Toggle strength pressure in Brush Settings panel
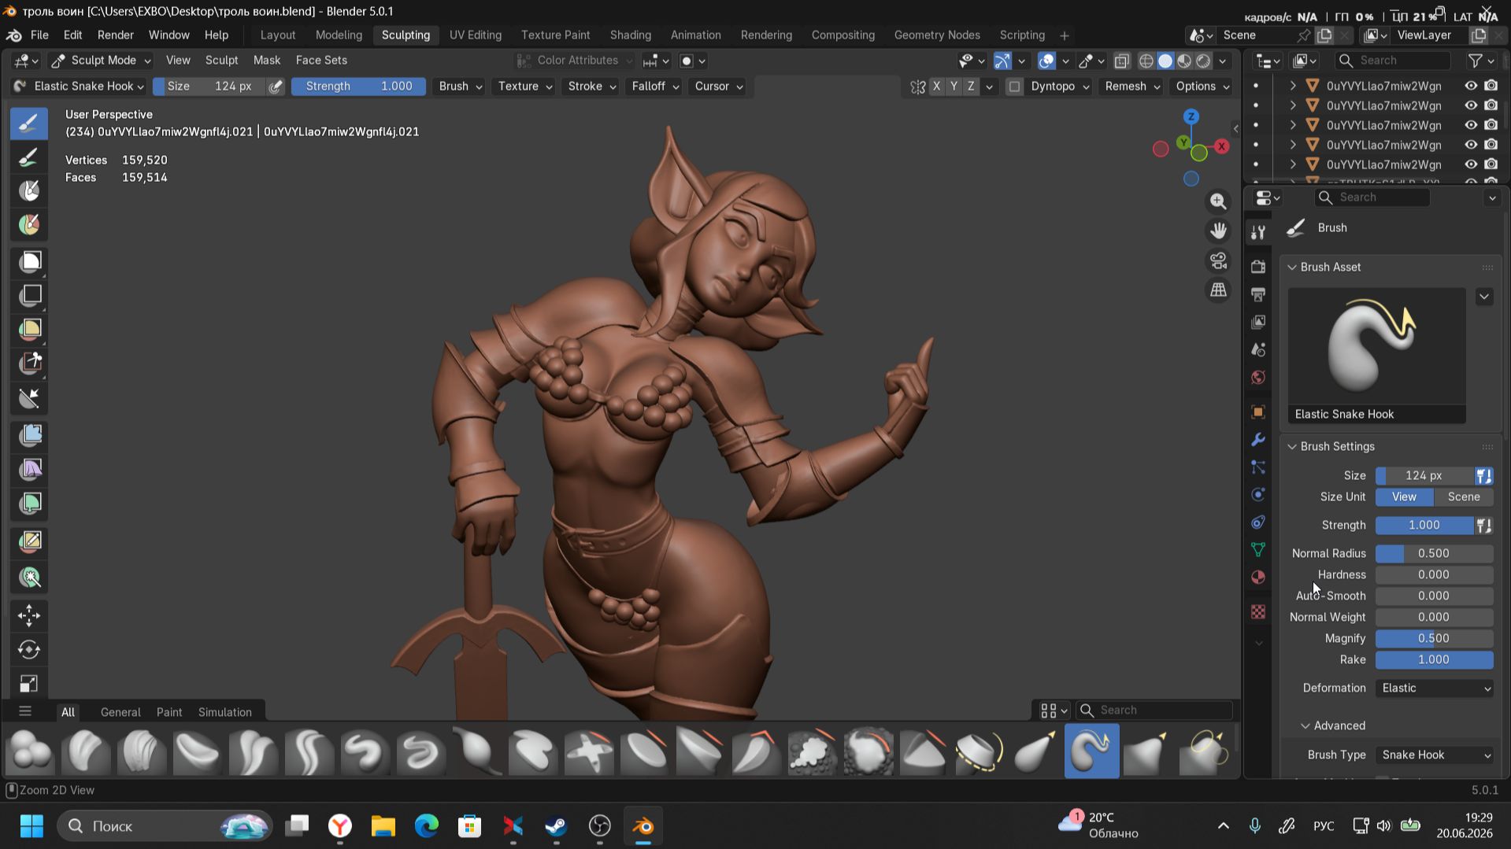Screen dimensions: 1511x849 pos(1484,525)
